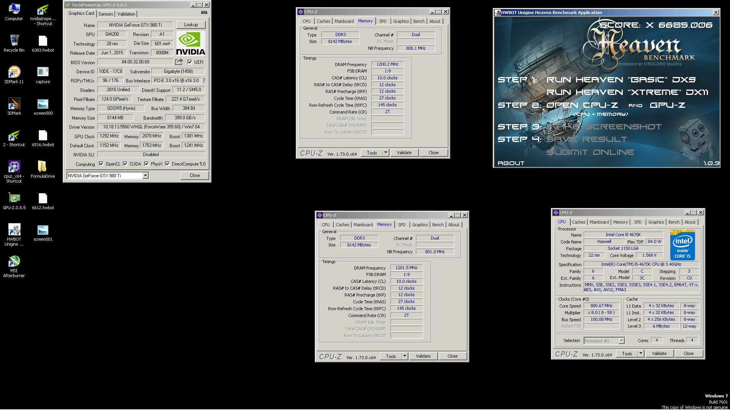Screen dimensions: 730x410
Task: Click the Lookup button in GPU-Z
Action: 191,25
